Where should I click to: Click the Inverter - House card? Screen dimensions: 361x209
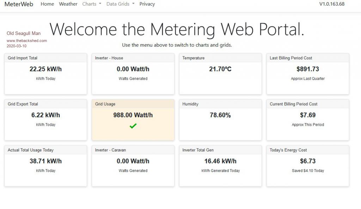click(133, 74)
